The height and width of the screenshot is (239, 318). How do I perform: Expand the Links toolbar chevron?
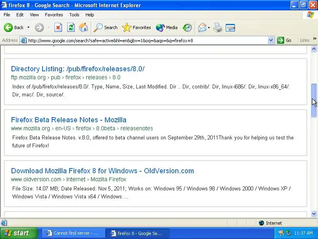pos(315,39)
